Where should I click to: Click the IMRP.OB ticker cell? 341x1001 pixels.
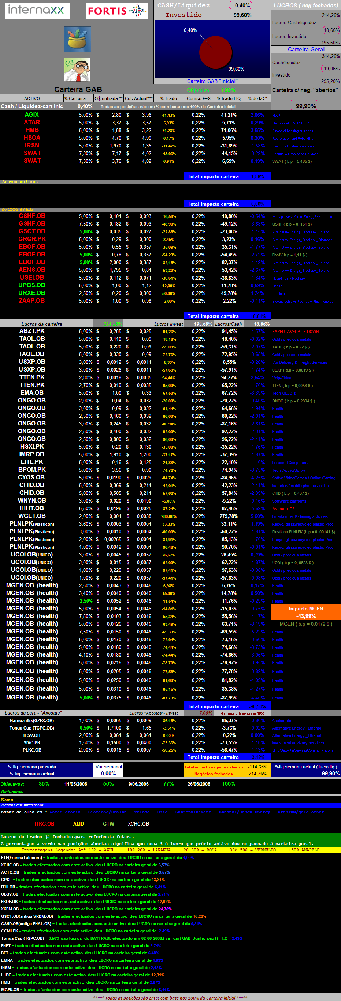pyautogui.click(x=32, y=454)
